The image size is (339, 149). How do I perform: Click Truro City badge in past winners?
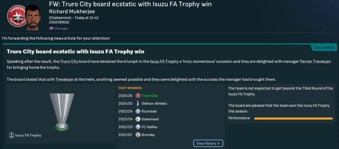click(138, 96)
